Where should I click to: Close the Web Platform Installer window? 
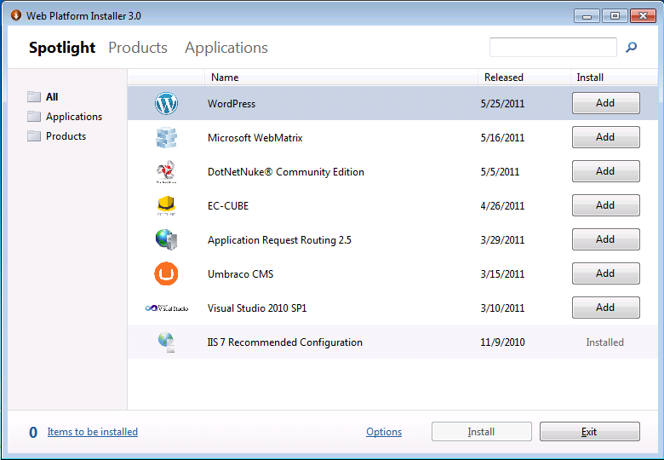click(x=643, y=16)
